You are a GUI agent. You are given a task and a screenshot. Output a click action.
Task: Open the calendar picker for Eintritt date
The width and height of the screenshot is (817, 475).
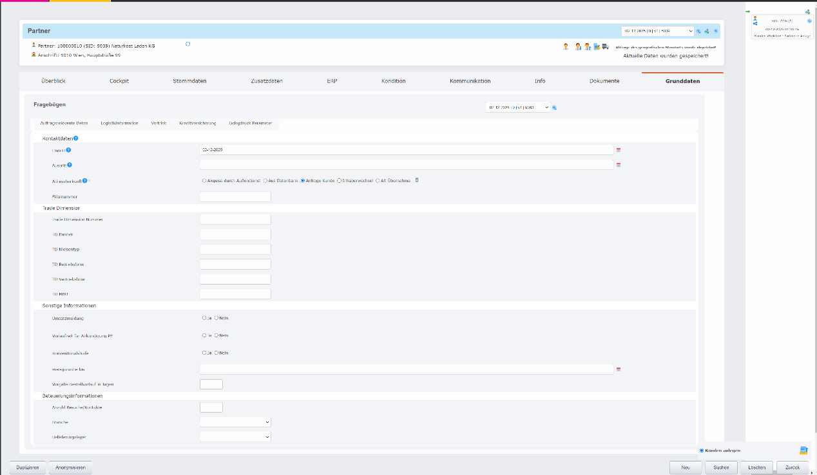pos(619,149)
